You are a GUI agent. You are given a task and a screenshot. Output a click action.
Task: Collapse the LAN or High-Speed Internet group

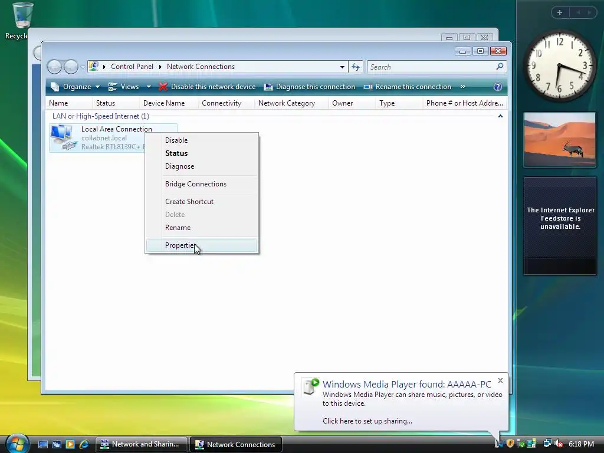pos(500,116)
